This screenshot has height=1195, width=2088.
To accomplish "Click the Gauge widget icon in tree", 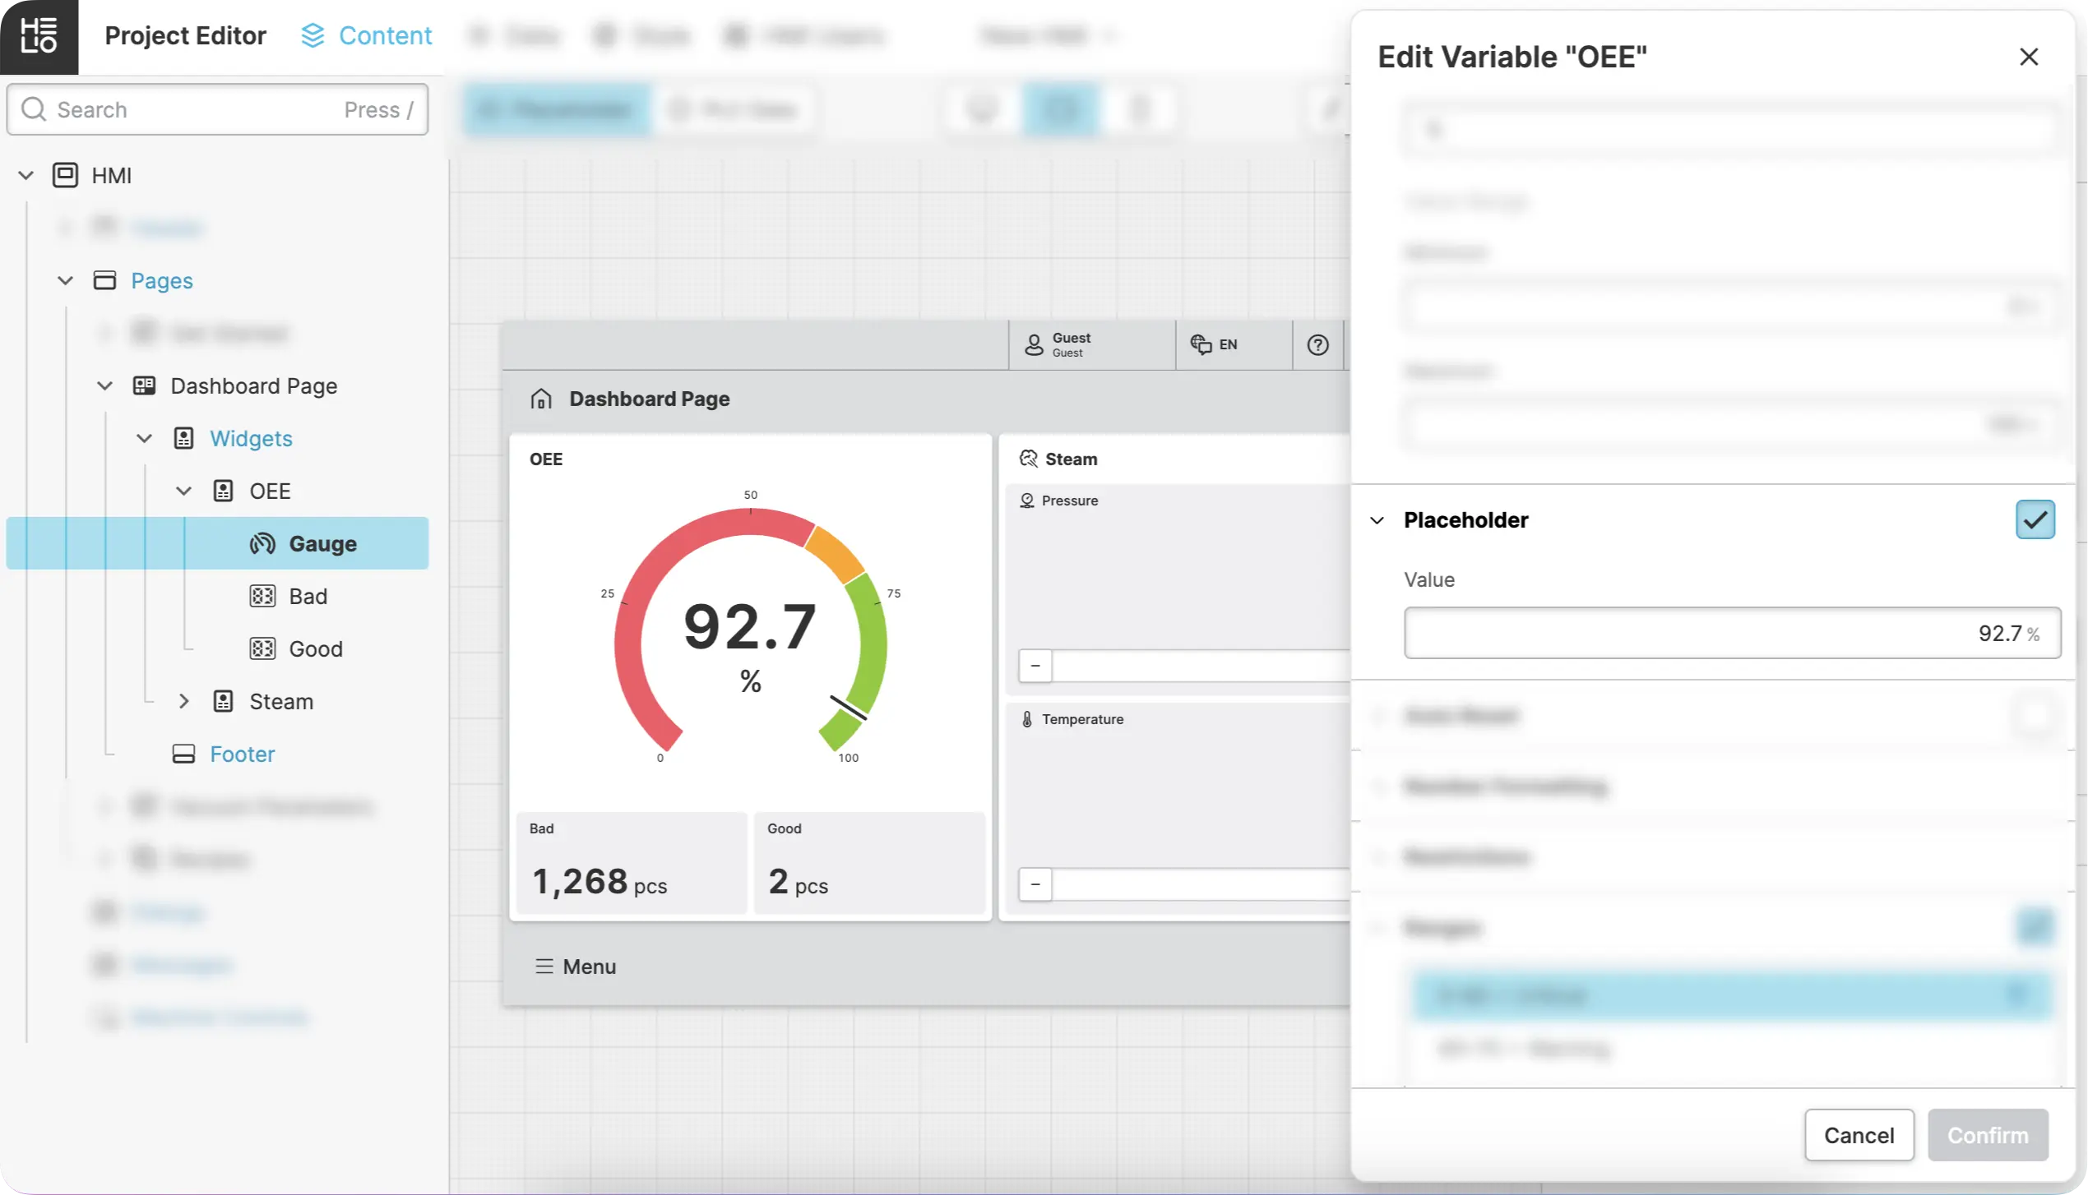I will 262,543.
